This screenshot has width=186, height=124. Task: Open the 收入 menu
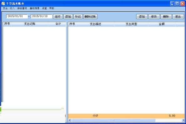pos(12,8)
